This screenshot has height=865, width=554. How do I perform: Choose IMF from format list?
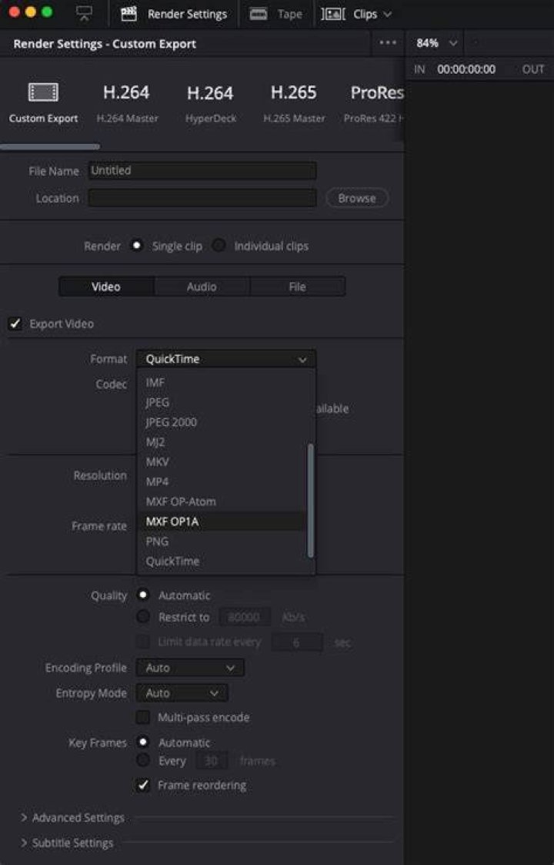coord(221,382)
